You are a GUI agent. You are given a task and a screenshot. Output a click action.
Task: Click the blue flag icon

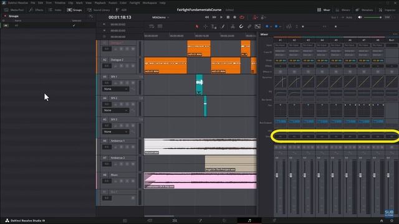[267, 26]
